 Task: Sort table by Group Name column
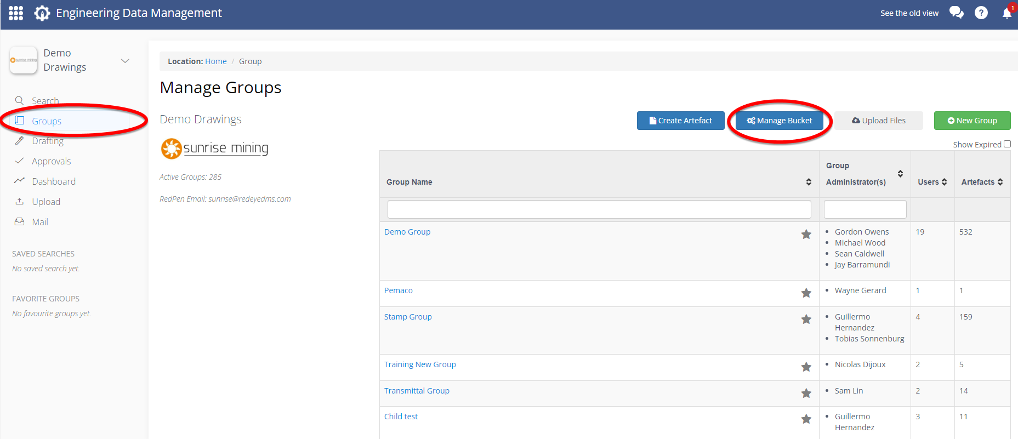(808, 182)
